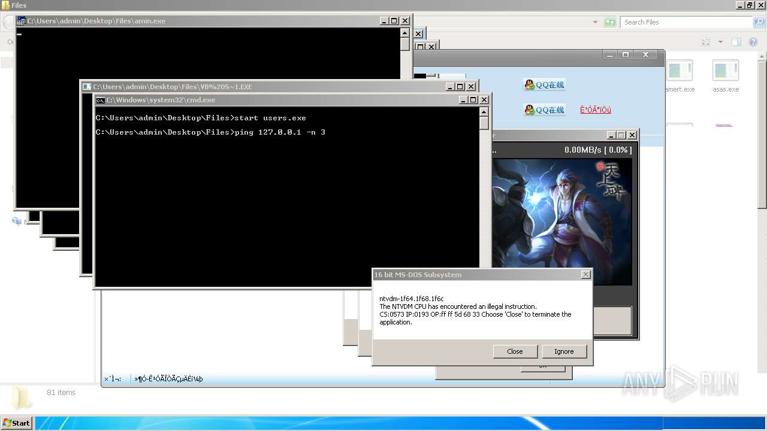The width and height of the screenshot is (767, 431).
Task: Maximize the cmd.exe window
Action: tap(473, 100)
